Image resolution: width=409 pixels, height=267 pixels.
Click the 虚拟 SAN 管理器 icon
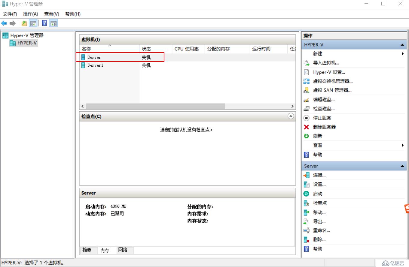(x=307, y=90)
